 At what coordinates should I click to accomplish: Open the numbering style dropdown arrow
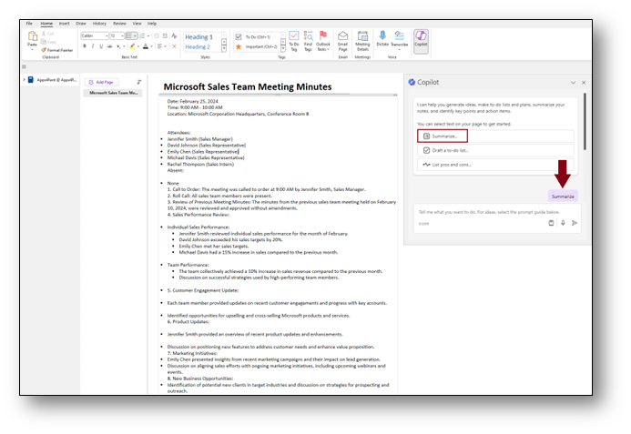pos(148,35)
